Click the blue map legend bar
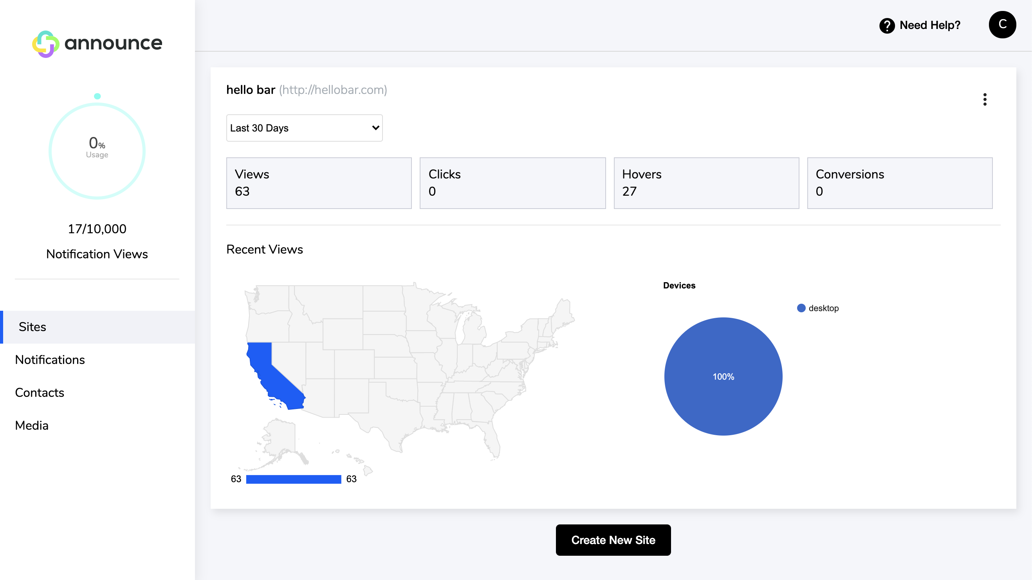This screenshot has height=580, width=1032. [x=293, y=479]
